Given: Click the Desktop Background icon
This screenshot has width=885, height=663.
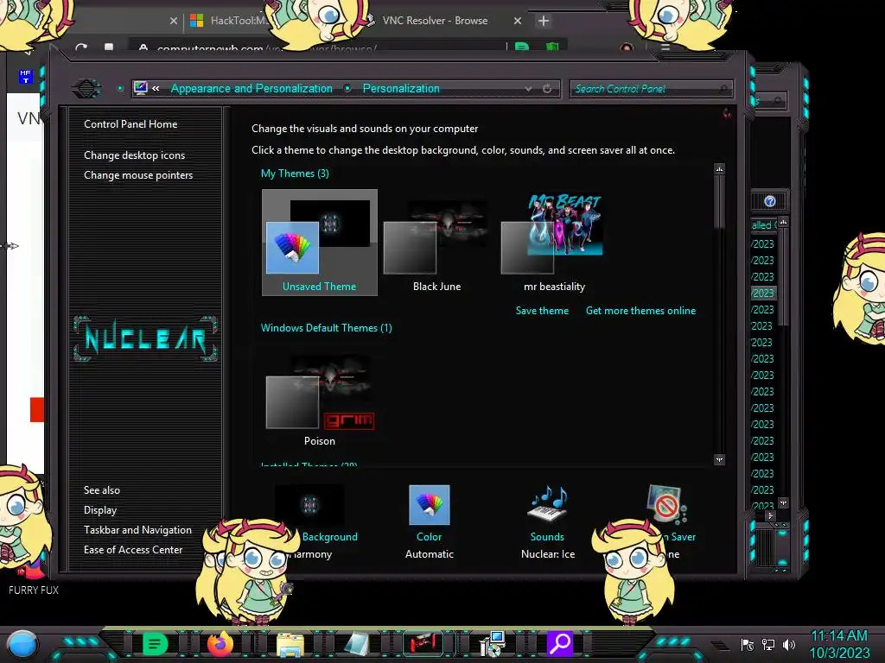Looking at the screenshot, I should pyautogui.click(x=309, y=504).
